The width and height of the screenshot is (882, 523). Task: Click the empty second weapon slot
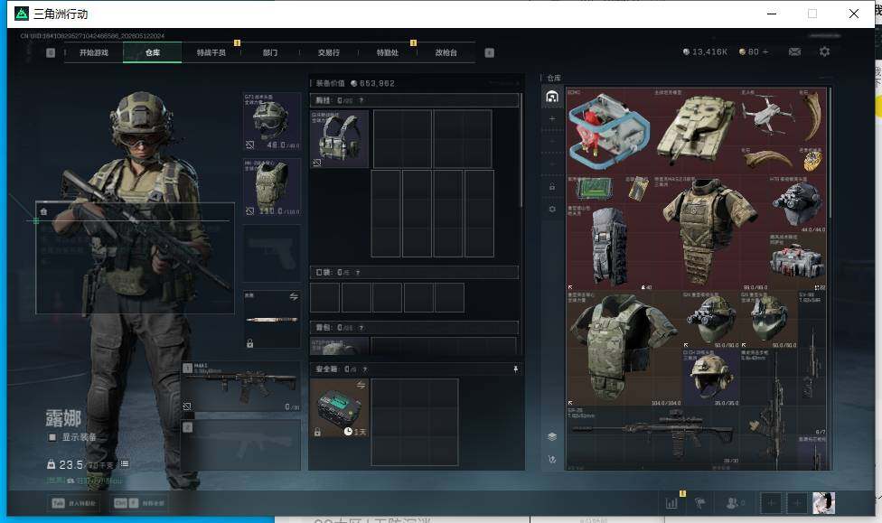(240, 444)
